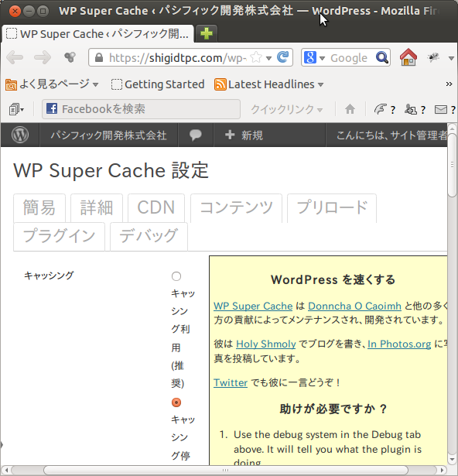Click the vertical scrollbar thumb

coord(452,164)
